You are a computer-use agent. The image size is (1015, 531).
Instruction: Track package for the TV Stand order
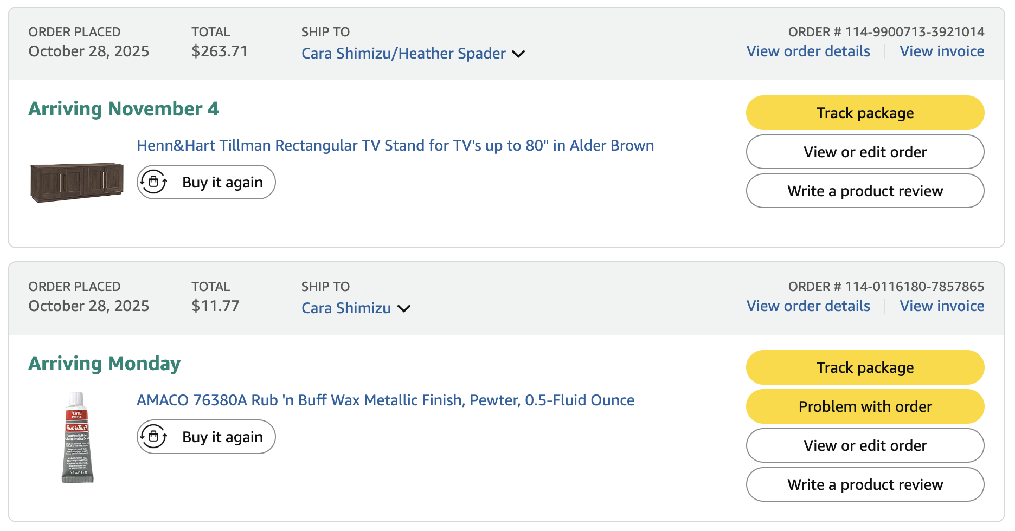pyautogui.click(x=865, y=113)
